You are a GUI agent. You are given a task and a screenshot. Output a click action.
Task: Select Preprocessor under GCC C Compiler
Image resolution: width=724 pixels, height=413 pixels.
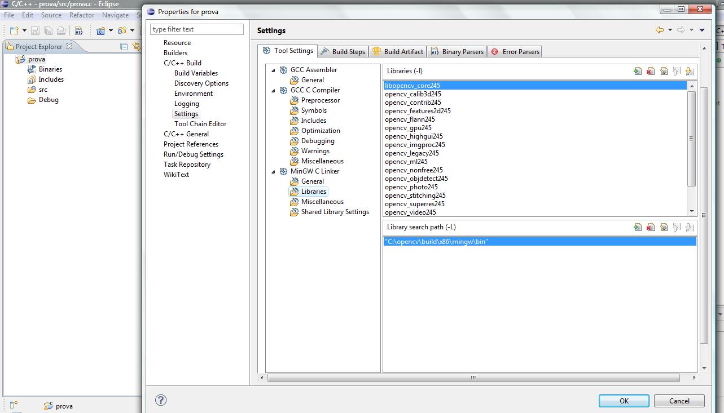[321, 100]
